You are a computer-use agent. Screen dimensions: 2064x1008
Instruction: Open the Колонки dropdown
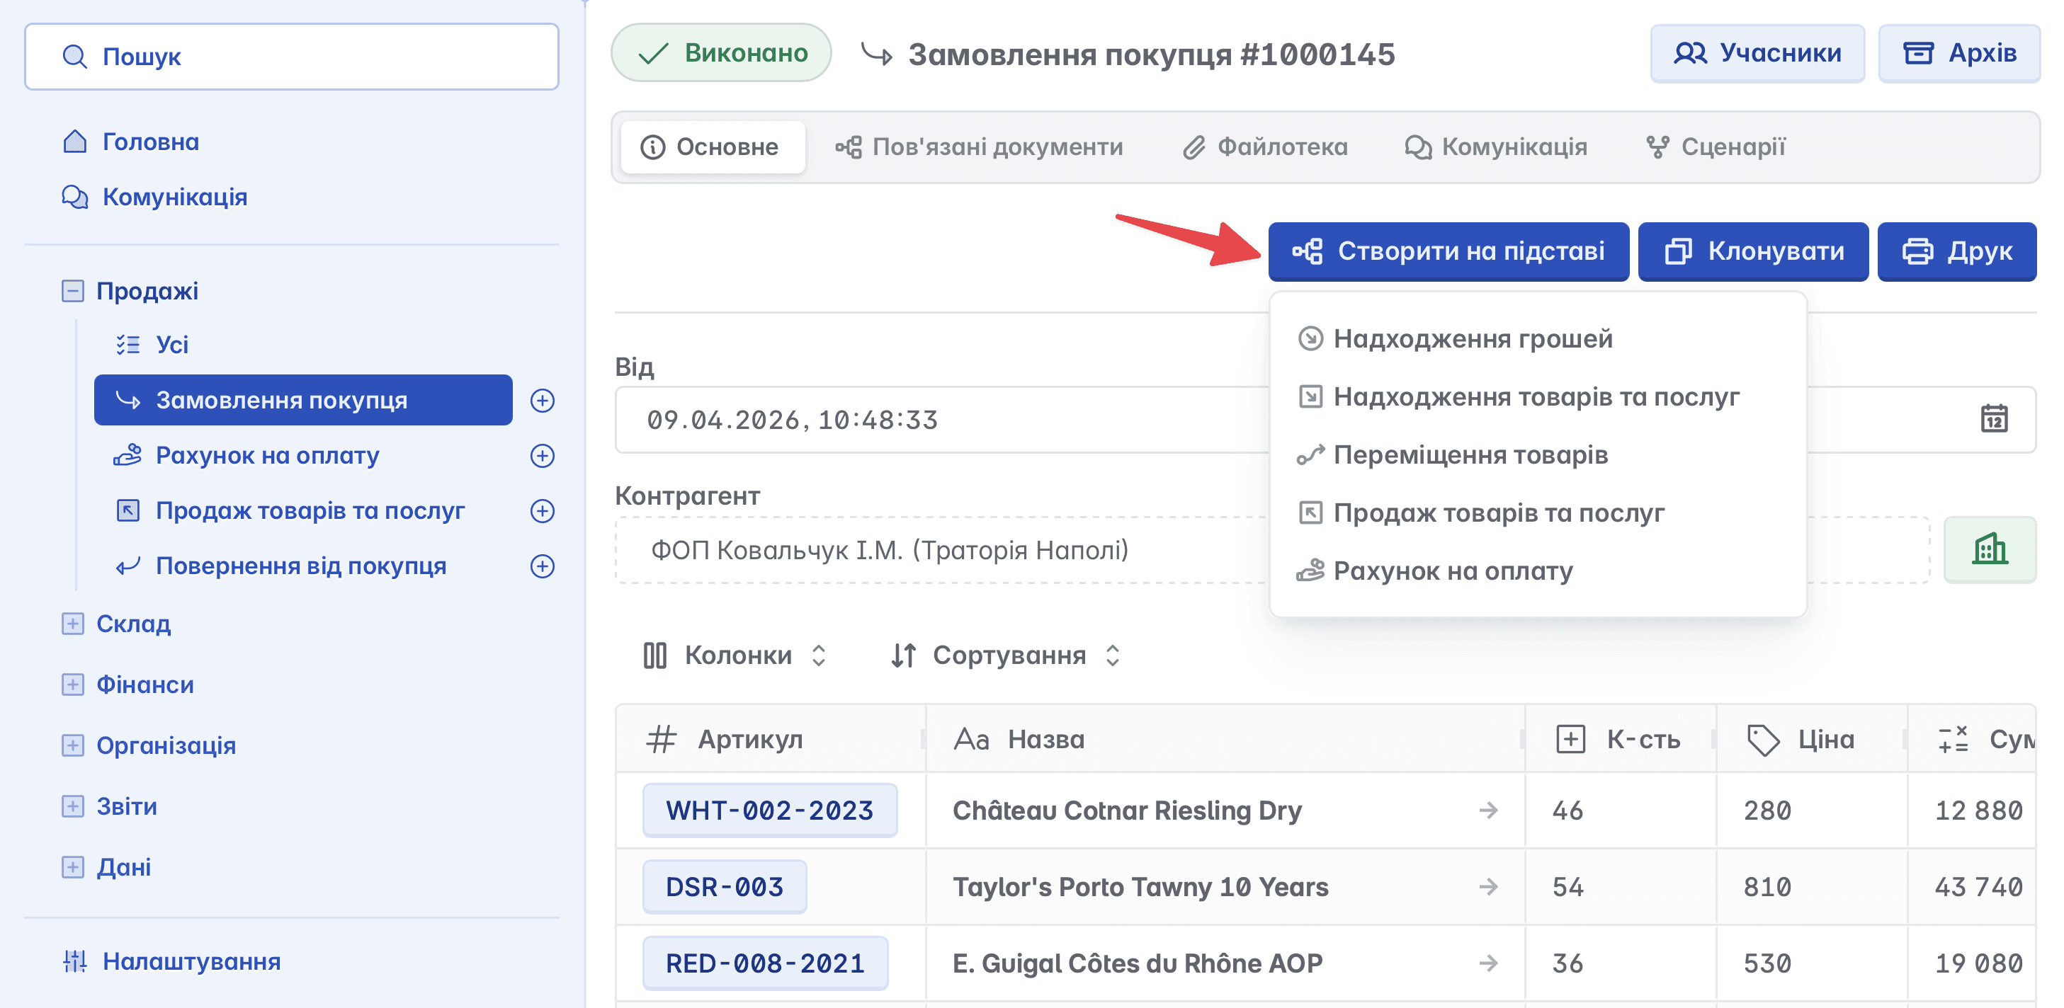pyautogui.click(x=735, y=655)
